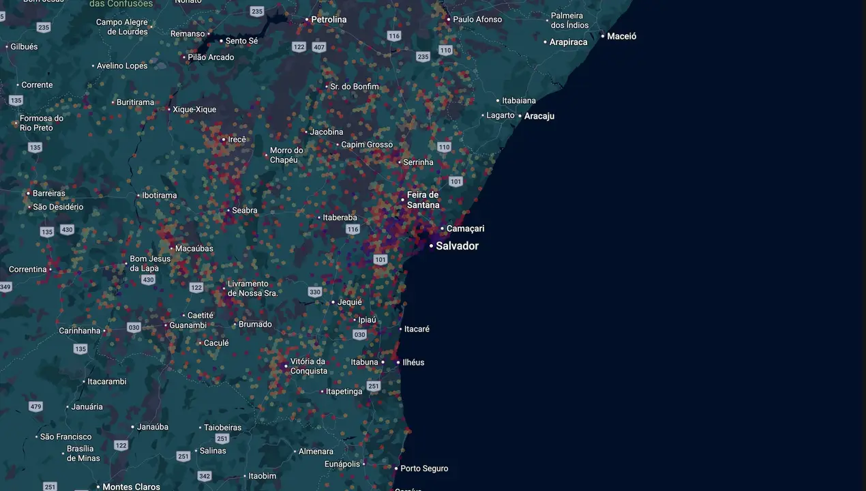The height and width of the screenshot is (491, 866).
Task: Select the Lagarto label
Action: pyautogui.click(x=501, y=115)
